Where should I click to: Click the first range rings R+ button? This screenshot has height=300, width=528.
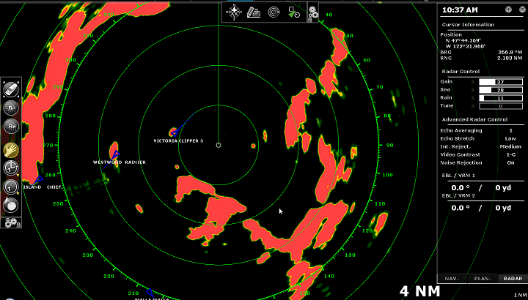(x=11, y=108)
